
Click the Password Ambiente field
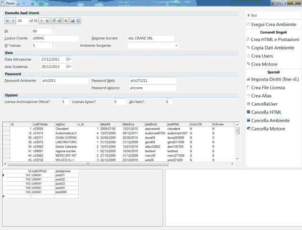(x=65, y=81)
